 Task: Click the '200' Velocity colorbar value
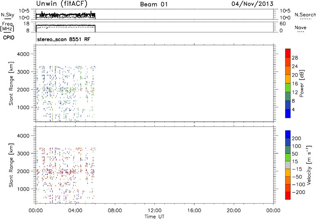pyautogui.click(x=297, y=138)
